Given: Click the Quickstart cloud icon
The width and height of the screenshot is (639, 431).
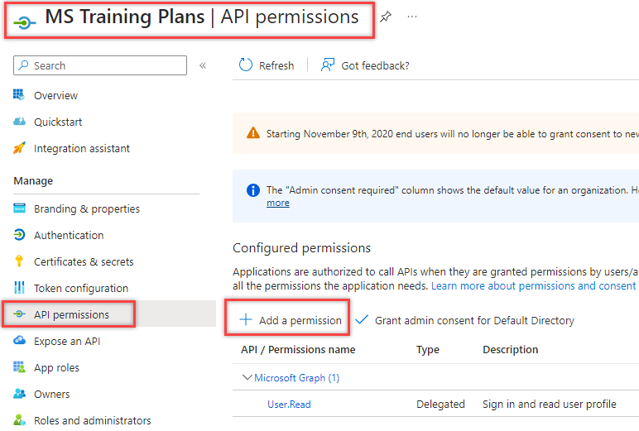Looking at the screenshot, I should (x=20, y=122).
